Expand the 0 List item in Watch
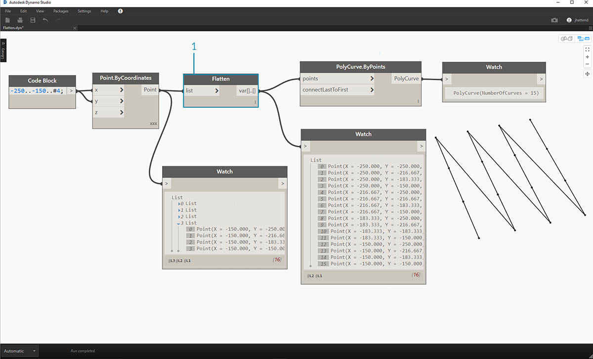593x359 pixels. pyautogui.click(x=179, y=204)
